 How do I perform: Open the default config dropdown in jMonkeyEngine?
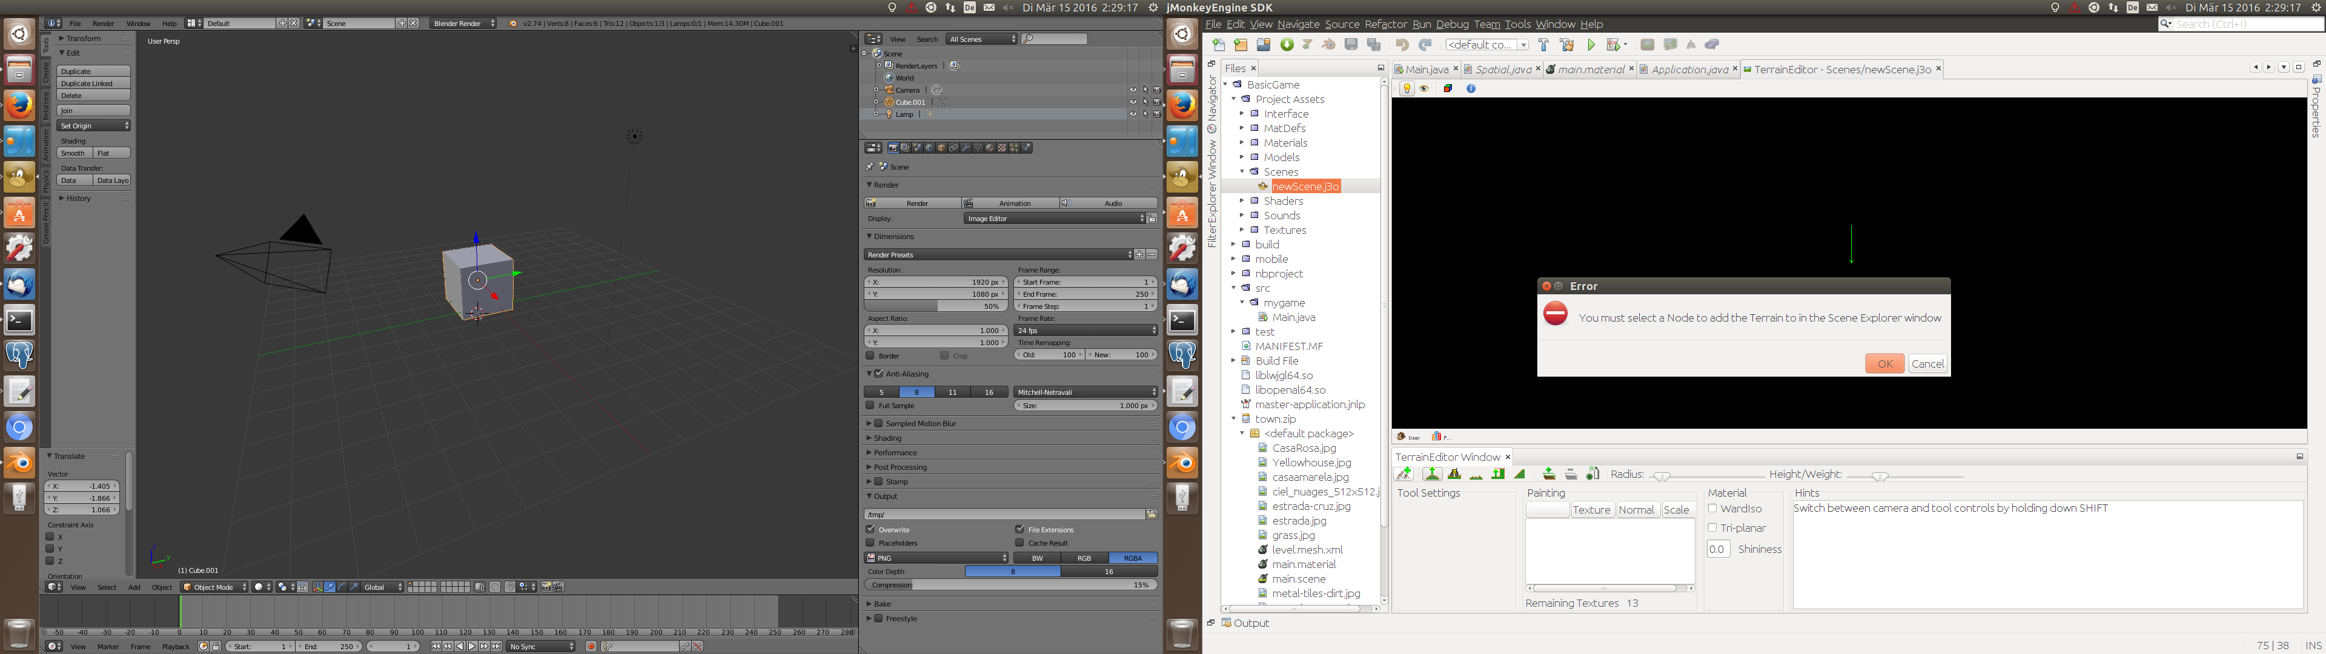(x=1487, y=45)
